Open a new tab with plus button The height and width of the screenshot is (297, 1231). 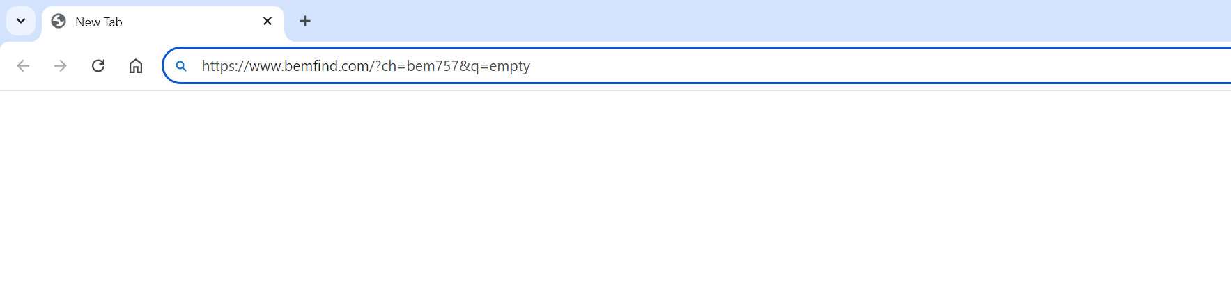(305, 21)
